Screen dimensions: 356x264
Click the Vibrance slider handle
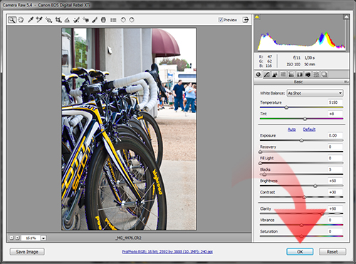coord(301,225)
